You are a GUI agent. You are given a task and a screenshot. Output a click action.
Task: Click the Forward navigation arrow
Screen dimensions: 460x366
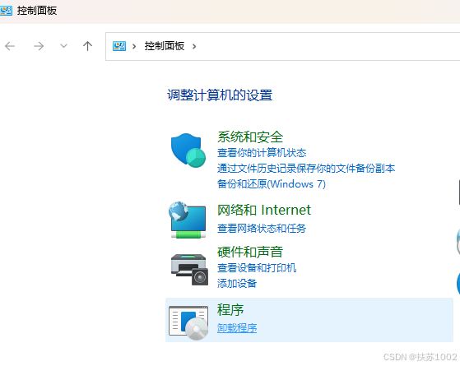39,46
